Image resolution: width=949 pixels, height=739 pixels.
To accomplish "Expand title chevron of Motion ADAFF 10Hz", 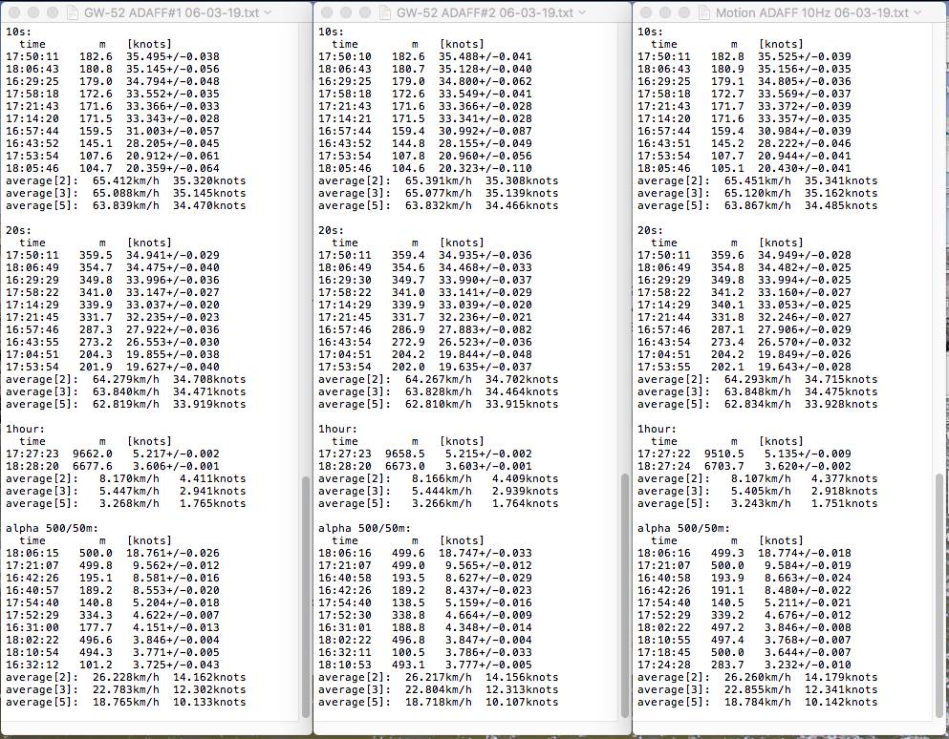I will click(916, 13).
